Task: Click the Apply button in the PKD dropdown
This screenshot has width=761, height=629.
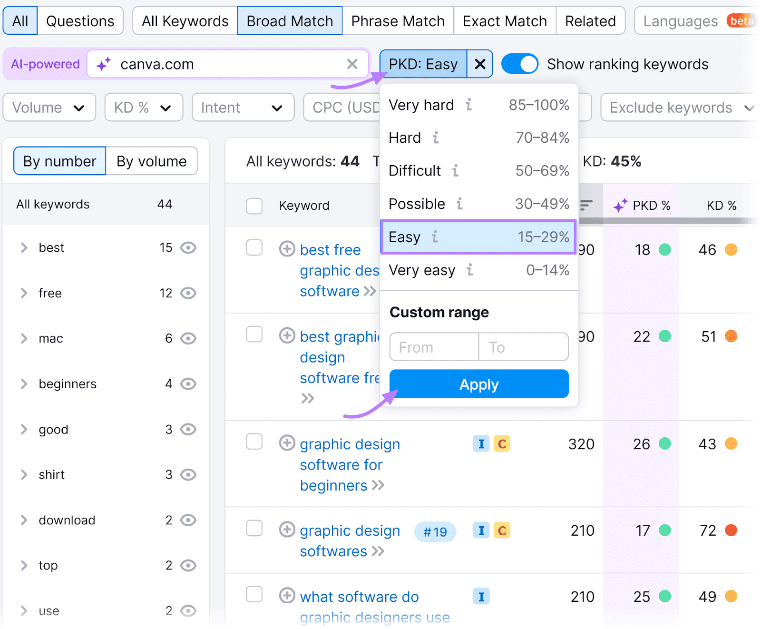Action: 478,384
